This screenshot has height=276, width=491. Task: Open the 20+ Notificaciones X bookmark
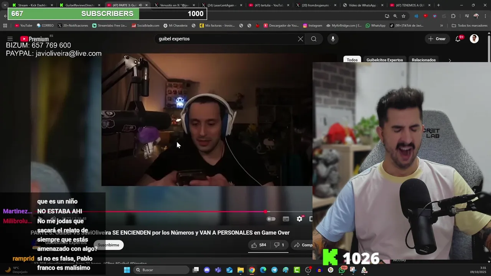pos(73,26)
